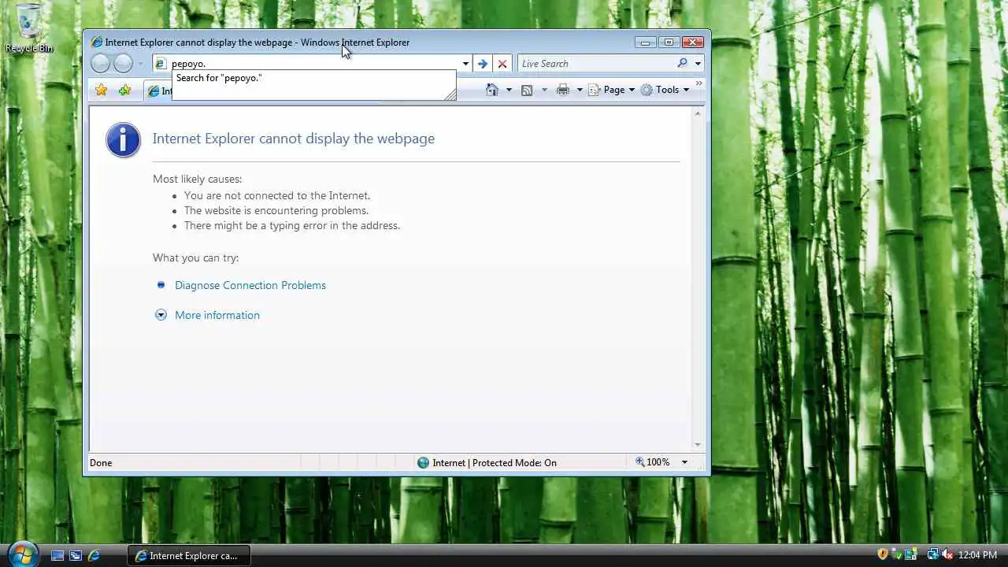Open the Favorites Center star icon

click(x=101, y=90)
